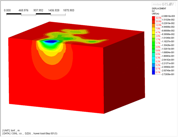Click the UNIT(m) legend label

tap(155, 14)
